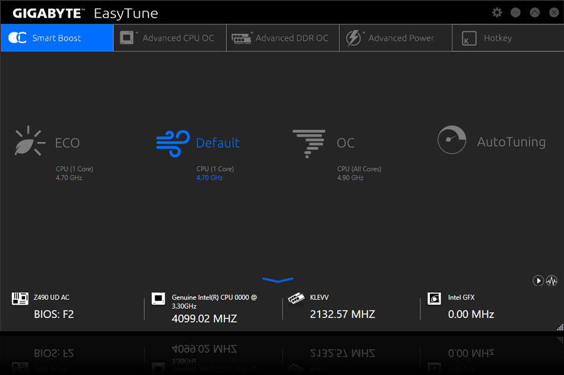Click the ECO "4.70 GHz" value
The height and width of the screenshot is (375, 564).
coord(69,178)
